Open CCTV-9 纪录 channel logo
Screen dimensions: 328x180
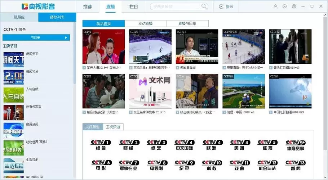click(x=185, y=165)
